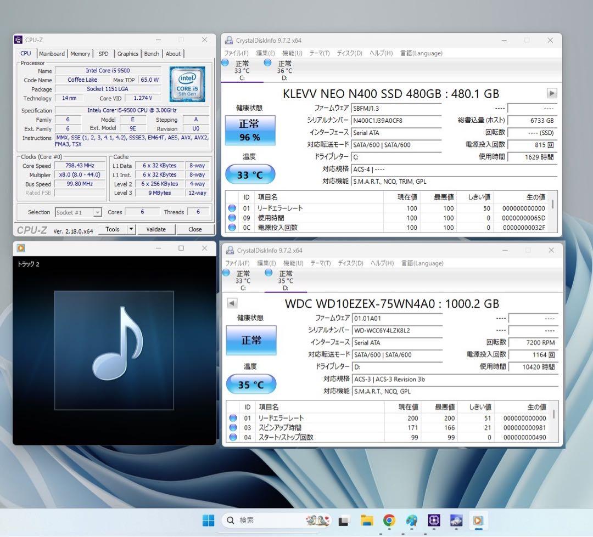The width and height of the screenshot is (593, 537).
Task: Click the music note album art
Action: [x=114, y=350]
